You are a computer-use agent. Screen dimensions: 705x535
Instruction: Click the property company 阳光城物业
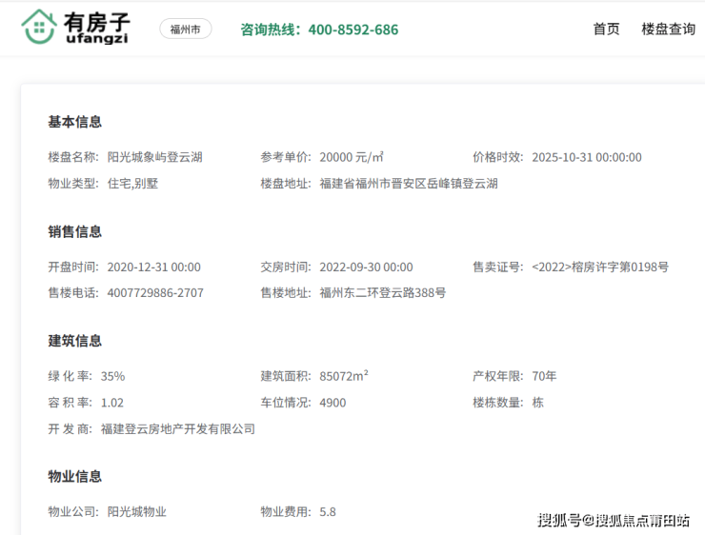tap(136, 512)
